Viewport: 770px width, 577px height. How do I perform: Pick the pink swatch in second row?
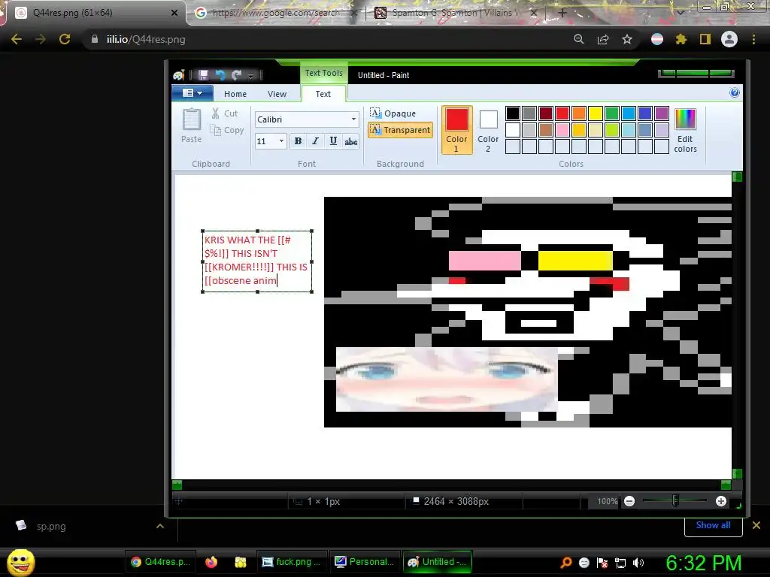tap(562, 130)
